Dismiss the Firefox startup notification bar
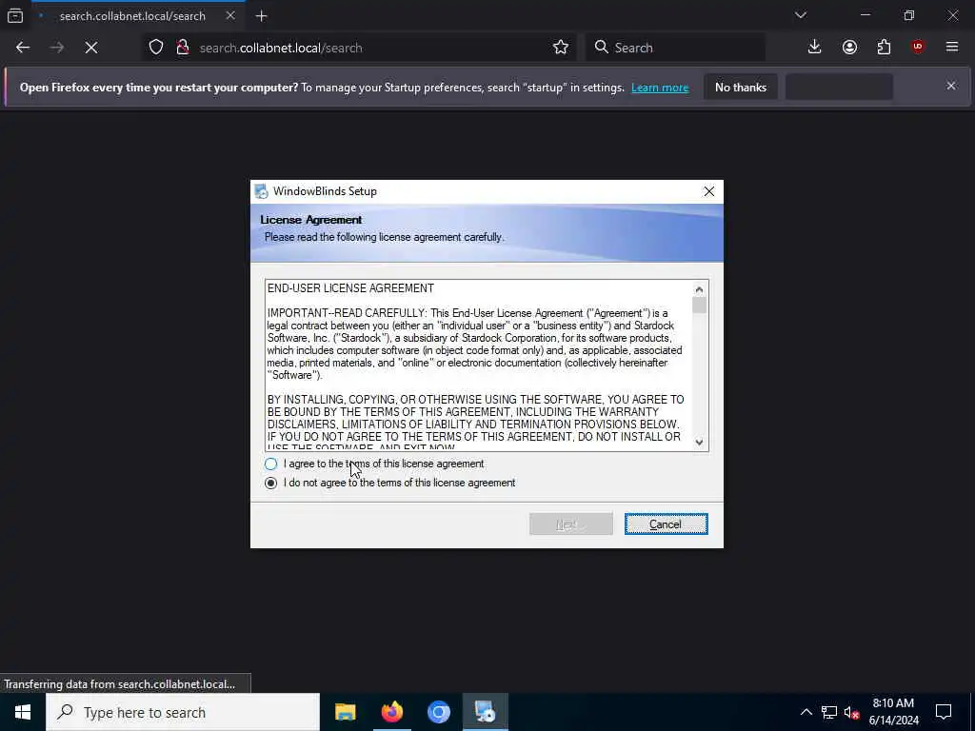The width and height of the screenshot is (975, 731). tap(951, 86)
